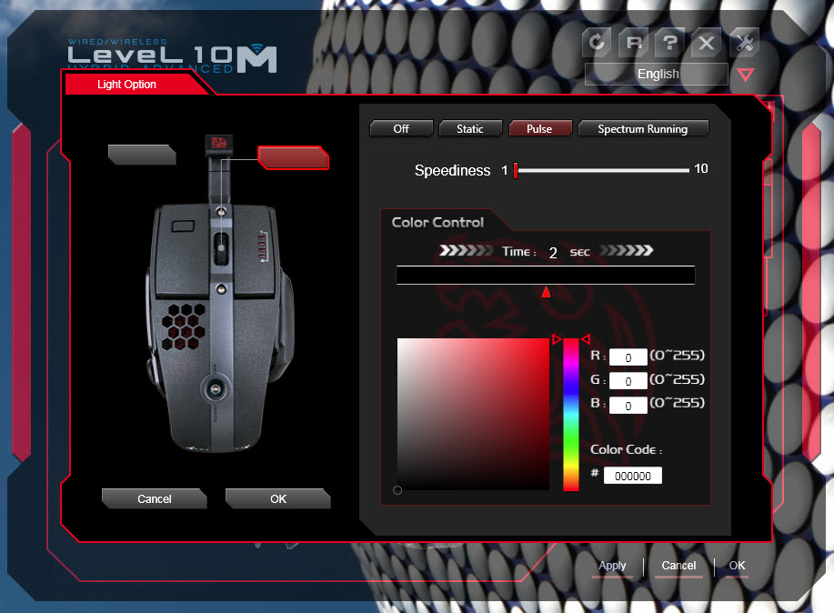Click the black color timeline bar
Viewport: 834px width, 613px height.
[545, 275]
